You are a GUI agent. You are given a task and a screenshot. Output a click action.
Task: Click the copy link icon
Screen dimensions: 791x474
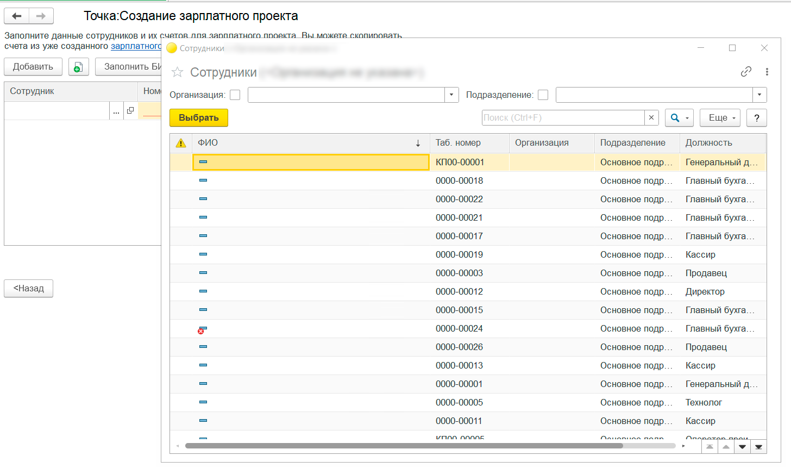click(746, 72)
